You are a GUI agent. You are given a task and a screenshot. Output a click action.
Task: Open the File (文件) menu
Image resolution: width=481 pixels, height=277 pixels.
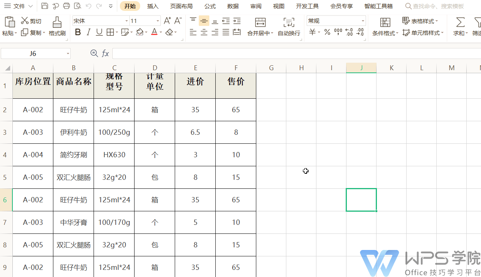pyautogui.click(x=18, y=6)
